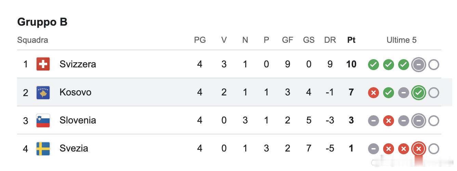Click Slovenia's highlighted latest draw icon

tap(419, 121)
